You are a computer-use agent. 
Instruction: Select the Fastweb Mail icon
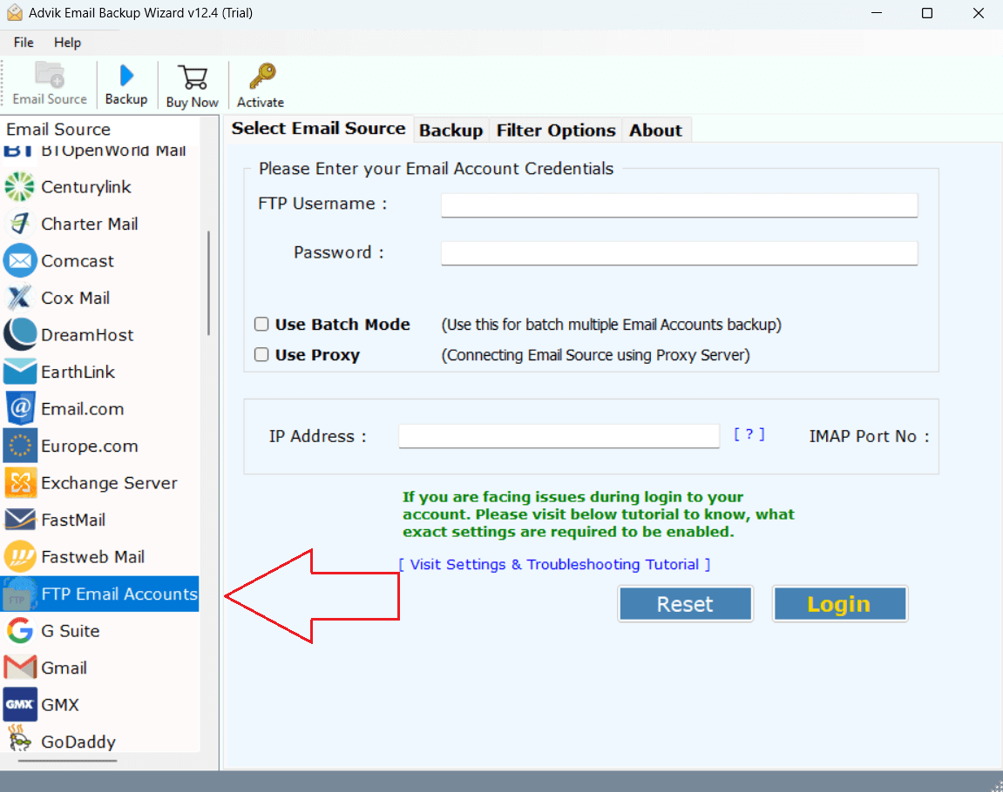[19, 557]
